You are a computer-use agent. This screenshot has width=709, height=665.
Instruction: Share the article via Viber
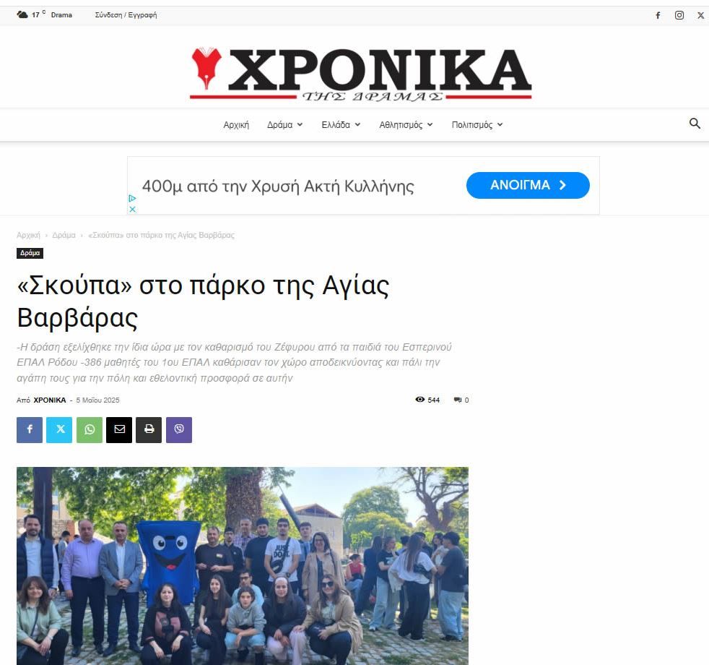[179, 429]
